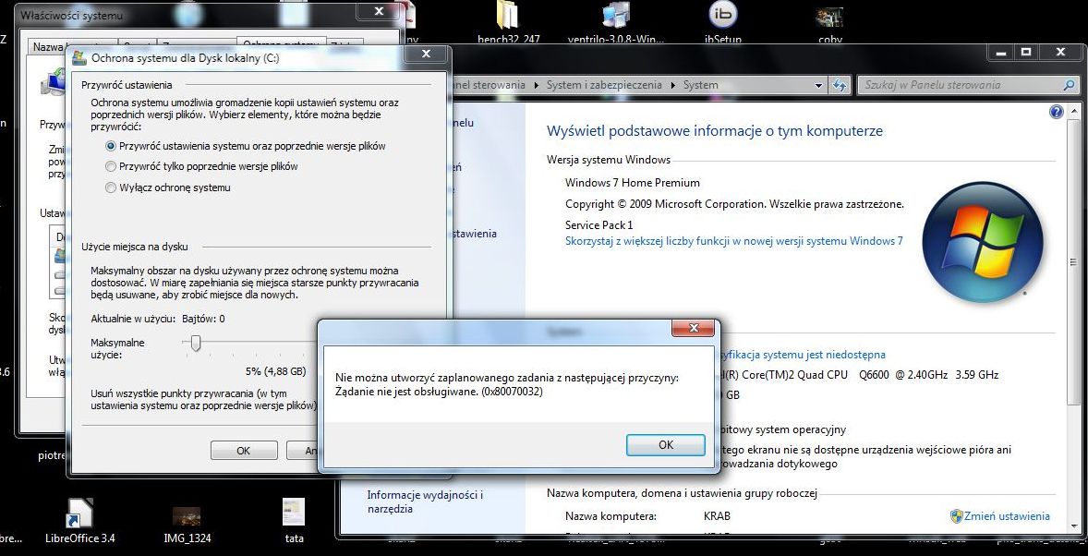The image size is (1088, 556).
Task: Click the '5% (4,88 GB)' usage value
Action: pos(276,371)
